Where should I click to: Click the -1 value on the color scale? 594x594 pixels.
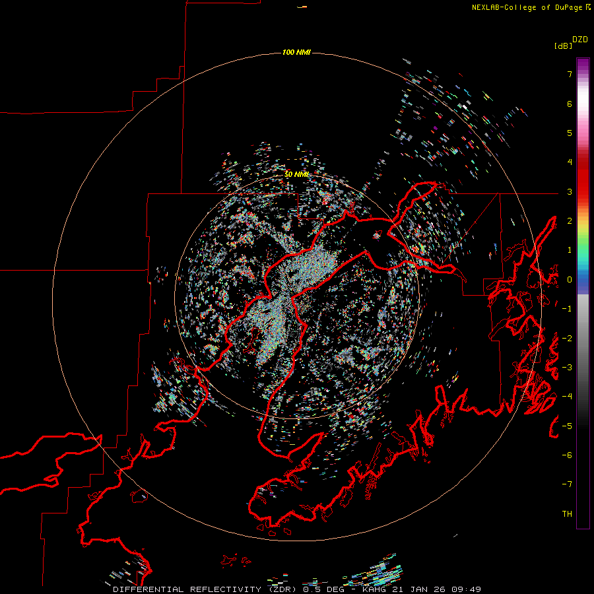tap(567, 309)
